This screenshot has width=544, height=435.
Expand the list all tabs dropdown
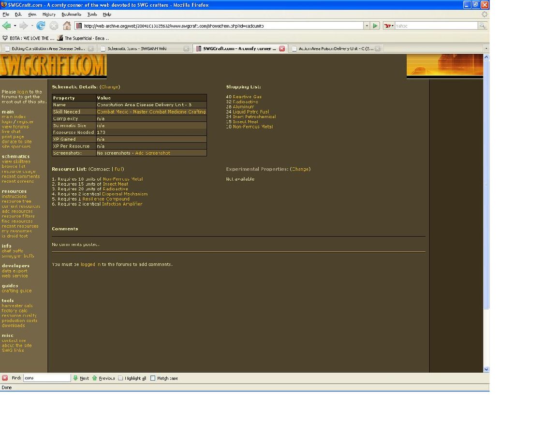tap(486, 48)
